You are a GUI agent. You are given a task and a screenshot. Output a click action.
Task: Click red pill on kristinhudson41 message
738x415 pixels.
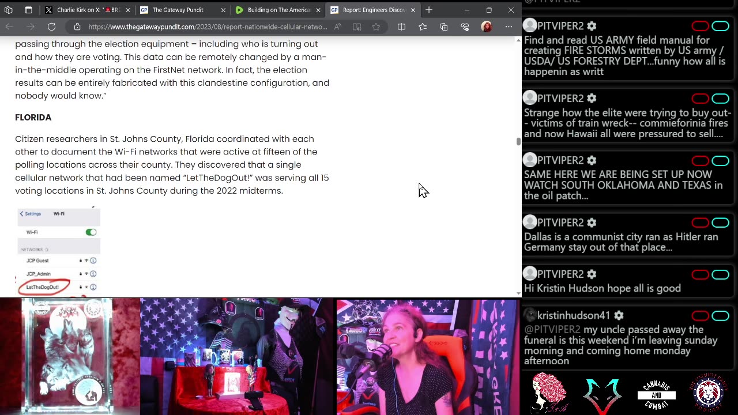(x=700, y=316)
